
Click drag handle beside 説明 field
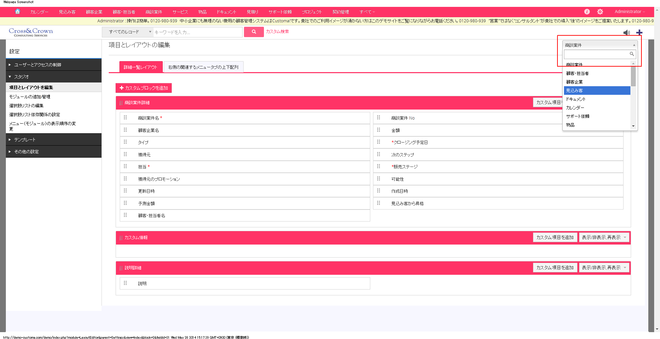(x=125, y=283)
